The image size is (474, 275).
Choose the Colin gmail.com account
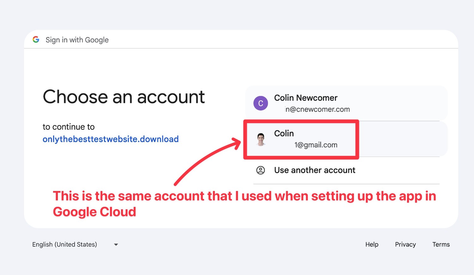coord(346,139)
